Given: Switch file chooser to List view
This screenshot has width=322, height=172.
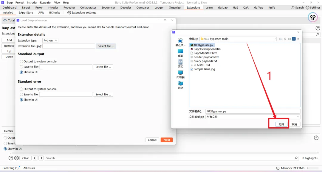Looking at the screenshot, I should tap(294, 39).
